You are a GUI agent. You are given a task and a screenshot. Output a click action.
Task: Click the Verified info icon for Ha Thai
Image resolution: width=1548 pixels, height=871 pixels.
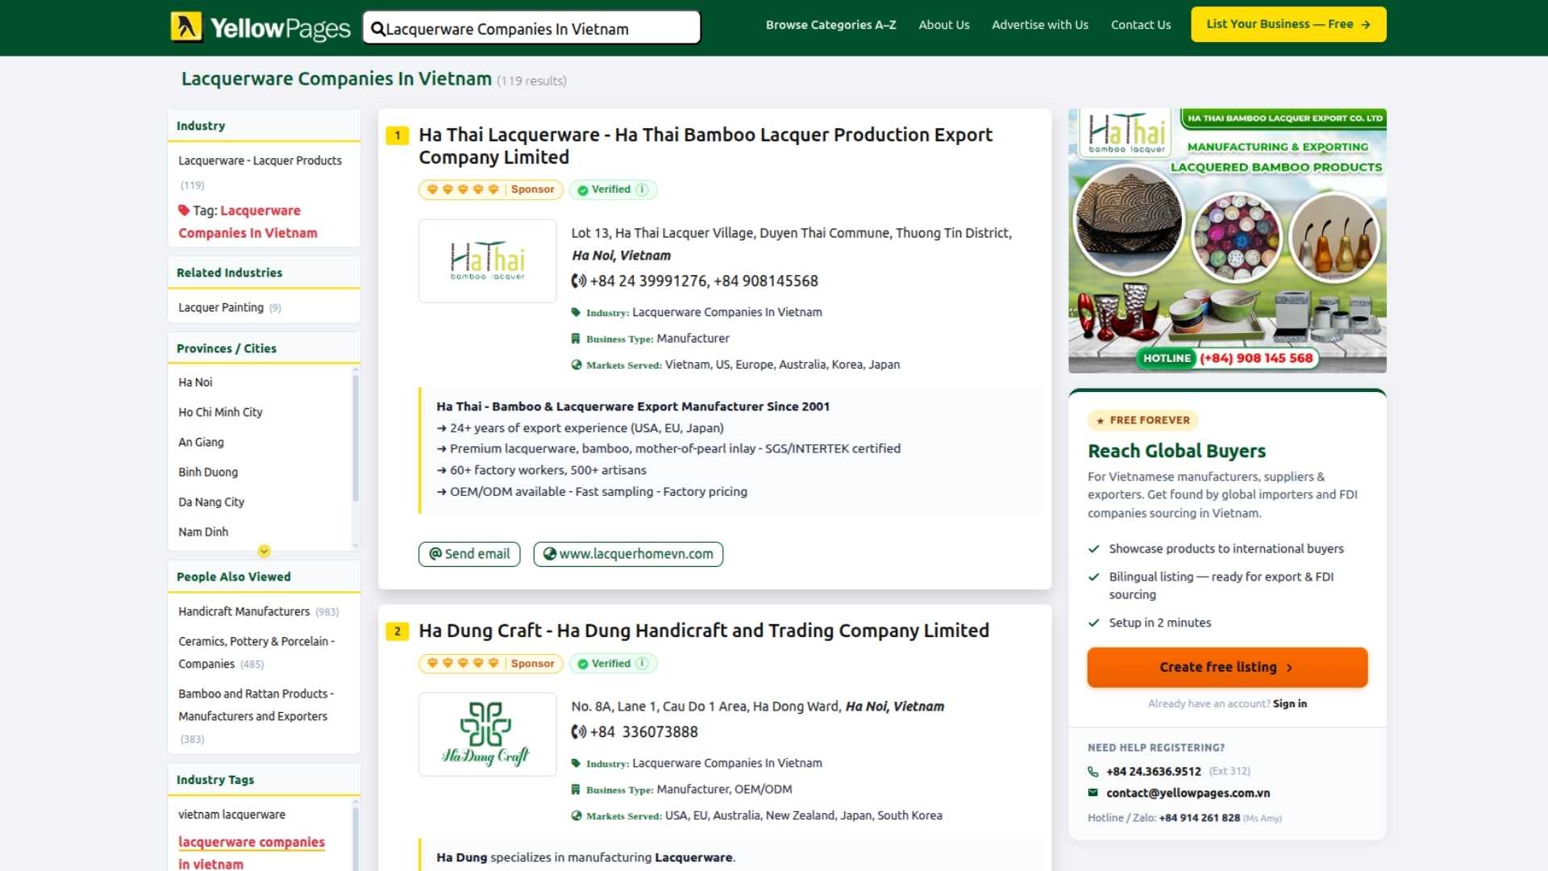pos(642,190)
